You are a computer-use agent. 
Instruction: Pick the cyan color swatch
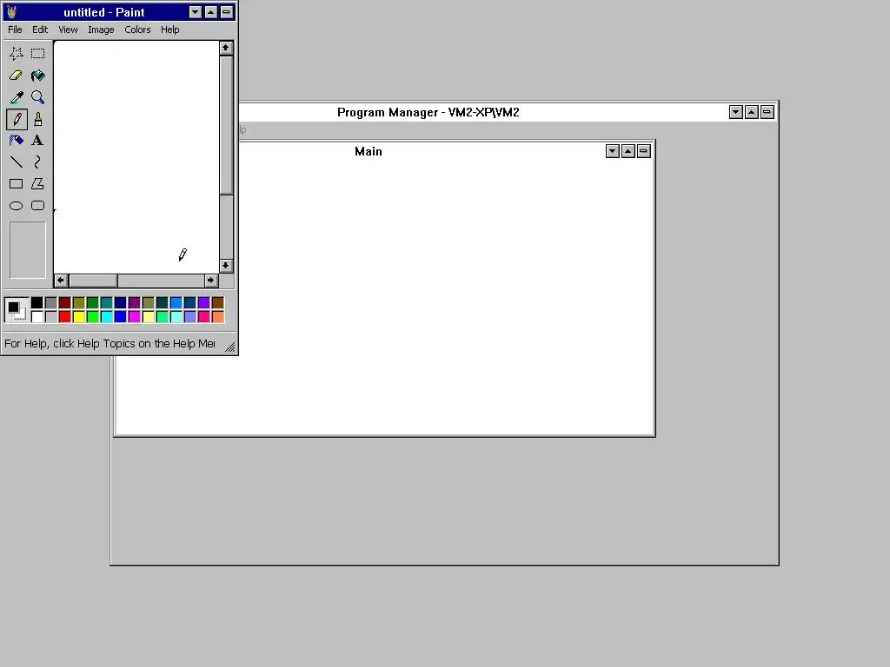(107, 316)
